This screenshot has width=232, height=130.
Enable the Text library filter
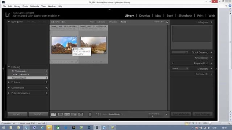click(x=92, y=22)
